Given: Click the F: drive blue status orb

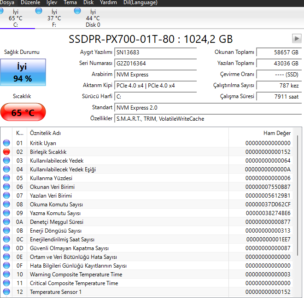Looking at the screenshot, I should point(39,11).
